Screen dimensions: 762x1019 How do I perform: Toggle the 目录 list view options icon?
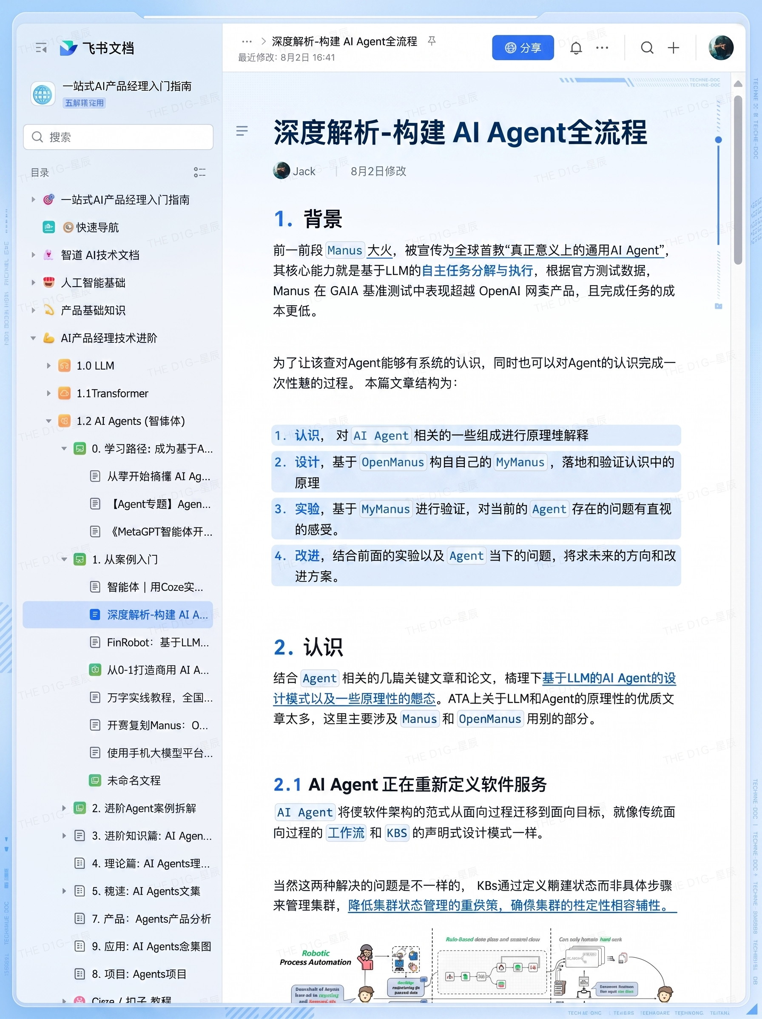(x=199, y=172)
